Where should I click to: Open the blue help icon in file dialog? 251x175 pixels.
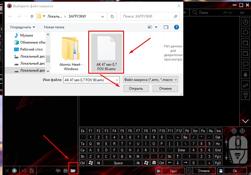tap(177, 27)
